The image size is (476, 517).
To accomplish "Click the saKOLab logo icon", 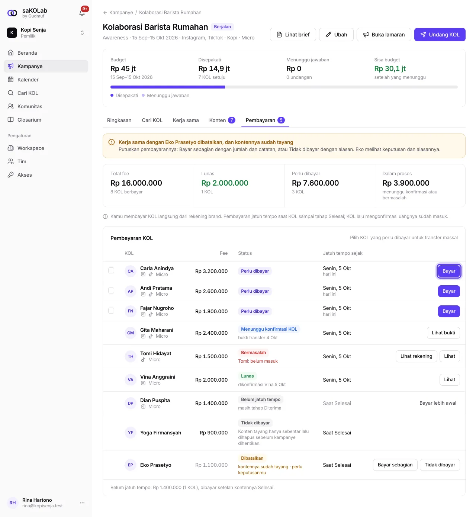I will point(12,13).
